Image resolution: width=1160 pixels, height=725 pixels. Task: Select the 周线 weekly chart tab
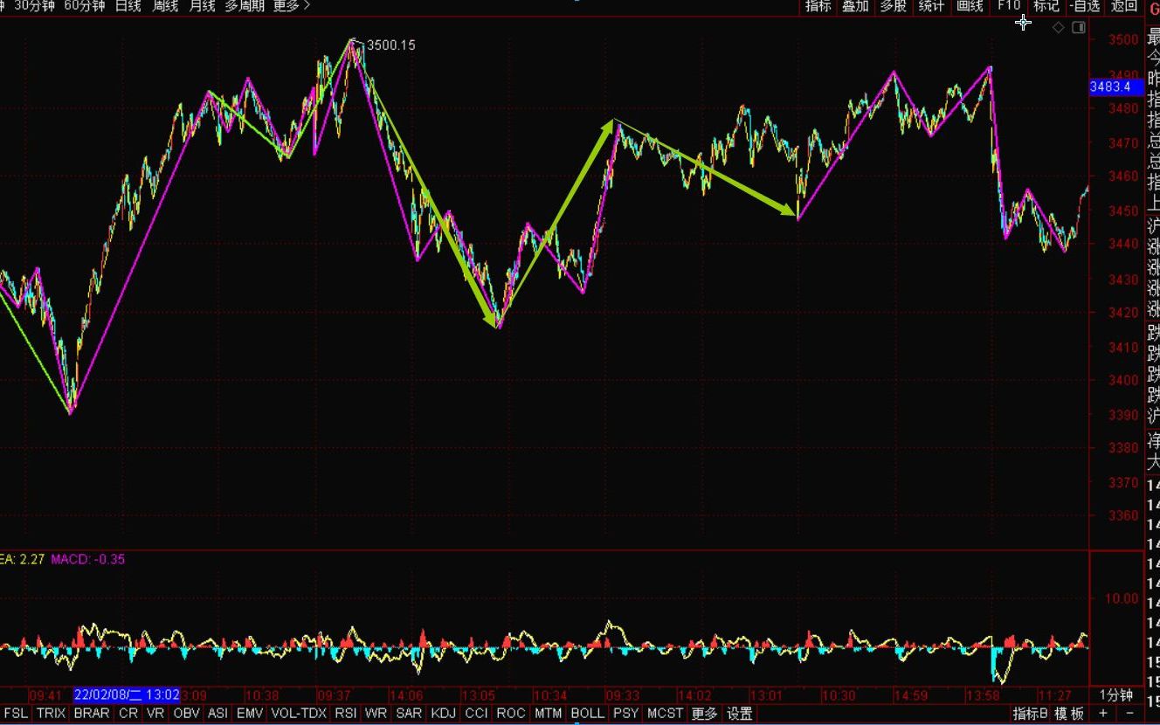tap(165, 6)
